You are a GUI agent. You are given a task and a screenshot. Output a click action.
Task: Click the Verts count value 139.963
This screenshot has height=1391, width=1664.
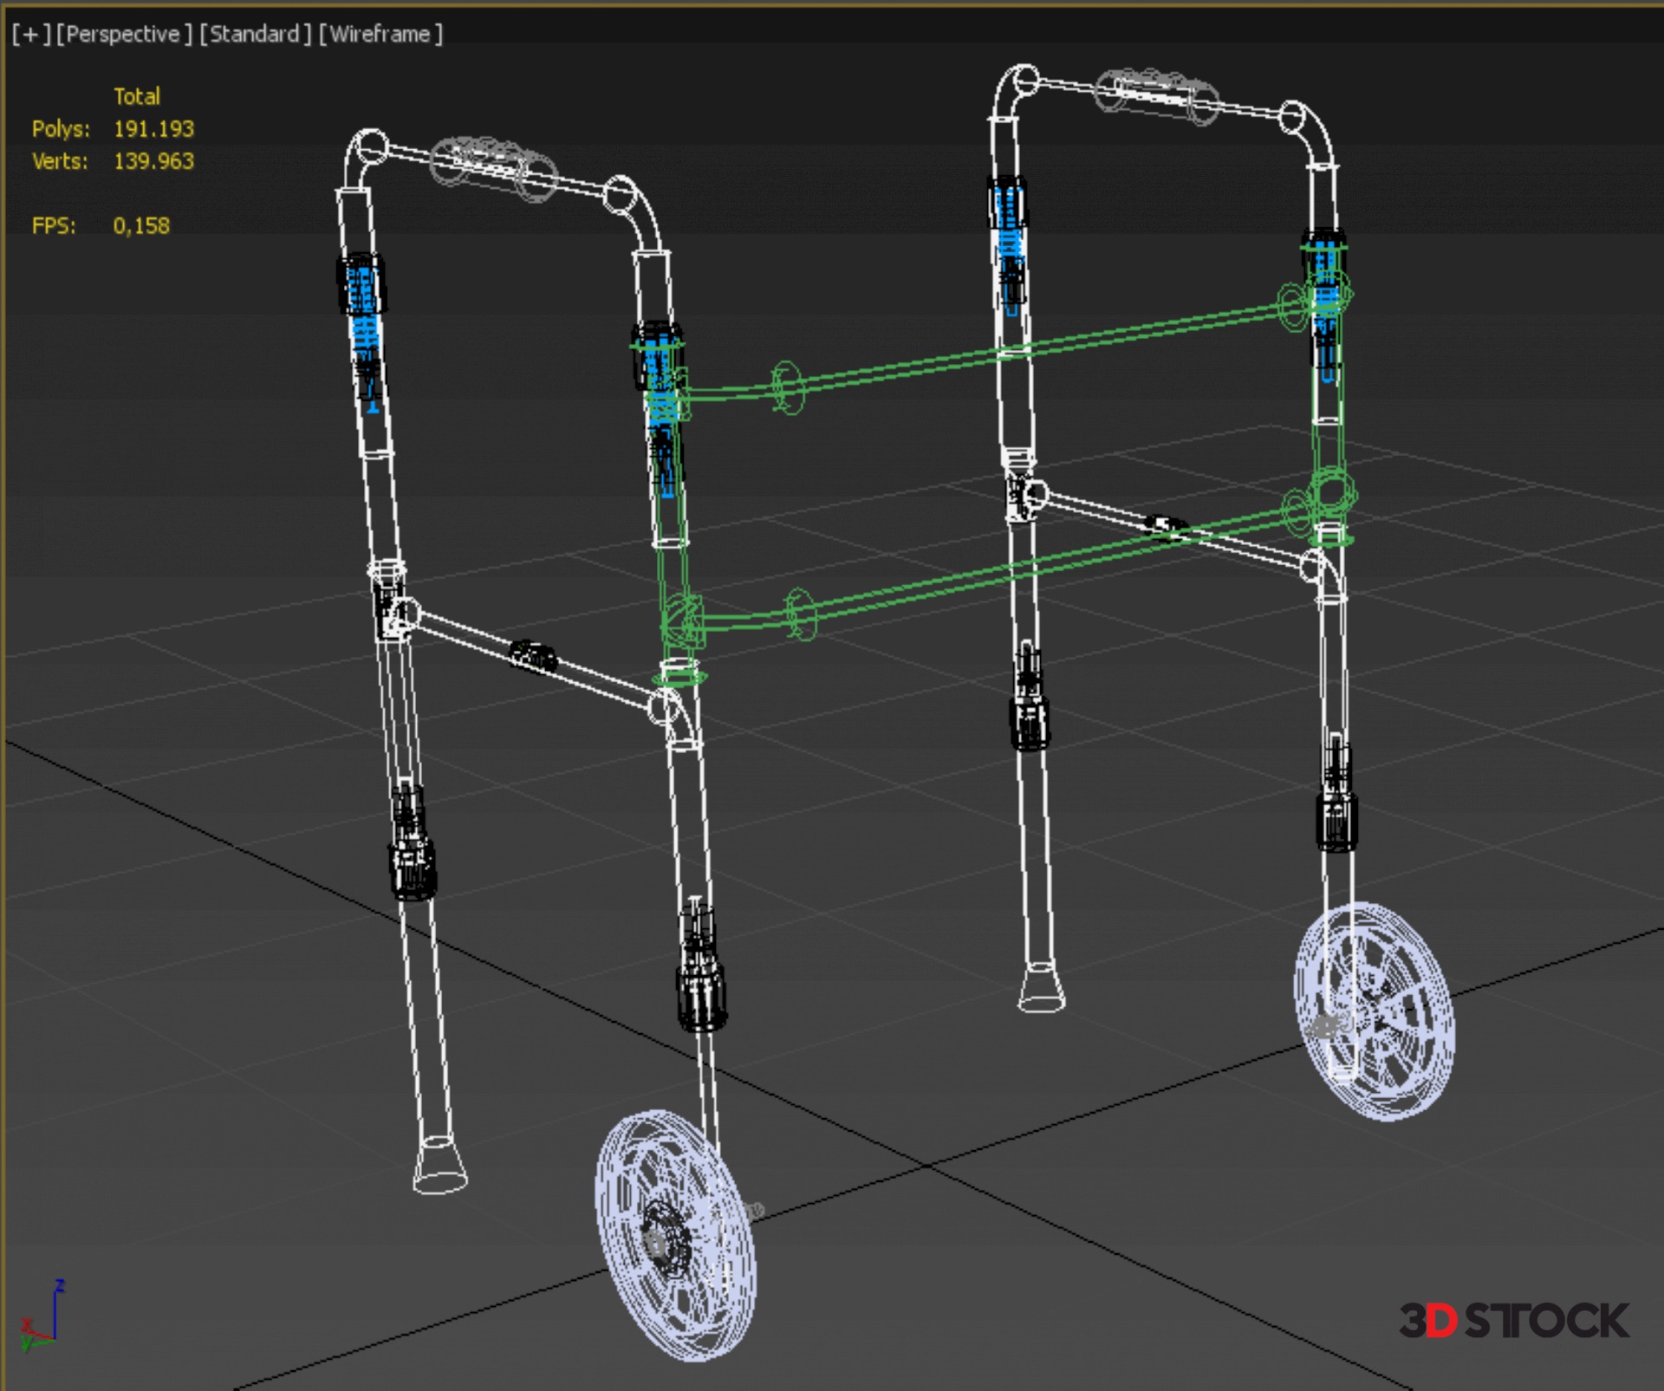point(153,161)
